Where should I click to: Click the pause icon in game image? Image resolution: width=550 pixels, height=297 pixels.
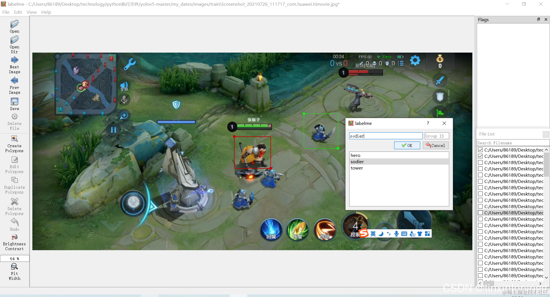click(x=113, y=130)
